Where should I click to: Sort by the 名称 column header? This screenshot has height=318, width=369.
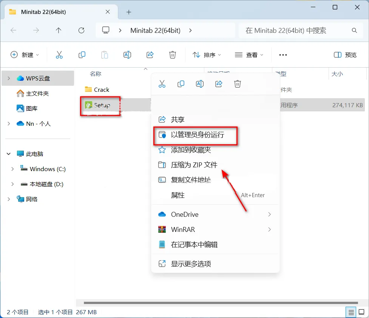point(96,74)
